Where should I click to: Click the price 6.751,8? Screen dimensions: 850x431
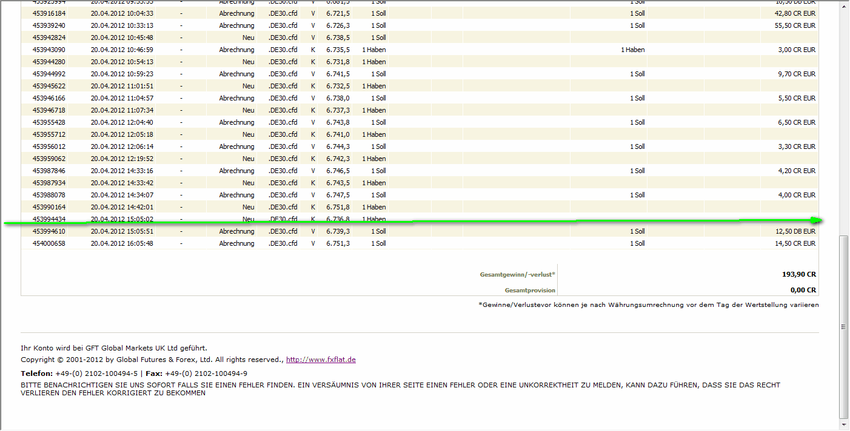pyautogui.click(x=338, y=207)
